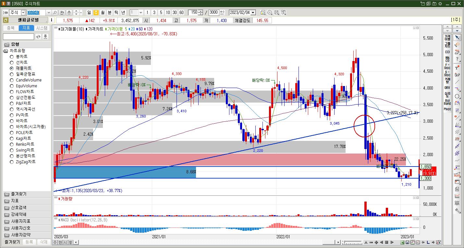Add the Bol Band indicator button
Screen dimensions: 464x248
point(447,102)
